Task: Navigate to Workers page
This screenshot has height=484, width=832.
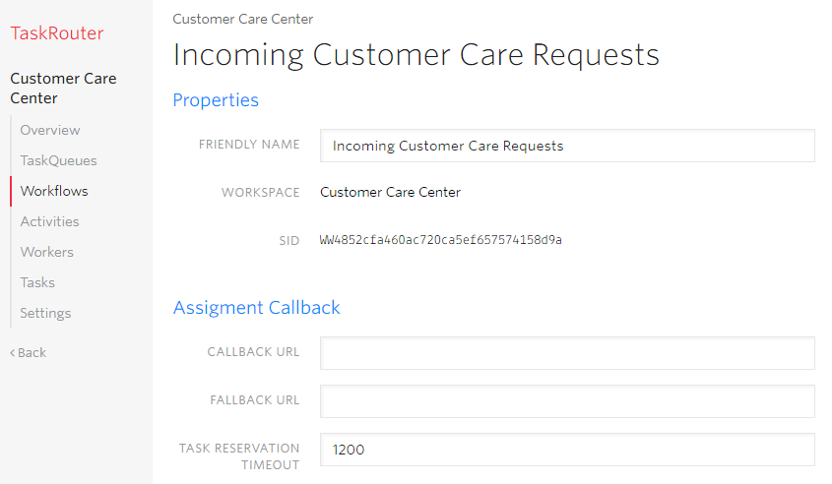Action: pyautogui.click(x=46, y=252)
